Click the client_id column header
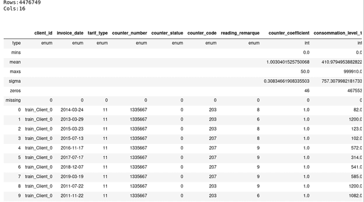Image resolution: width=364 pixels, height=202 pixels. (43, 33)
